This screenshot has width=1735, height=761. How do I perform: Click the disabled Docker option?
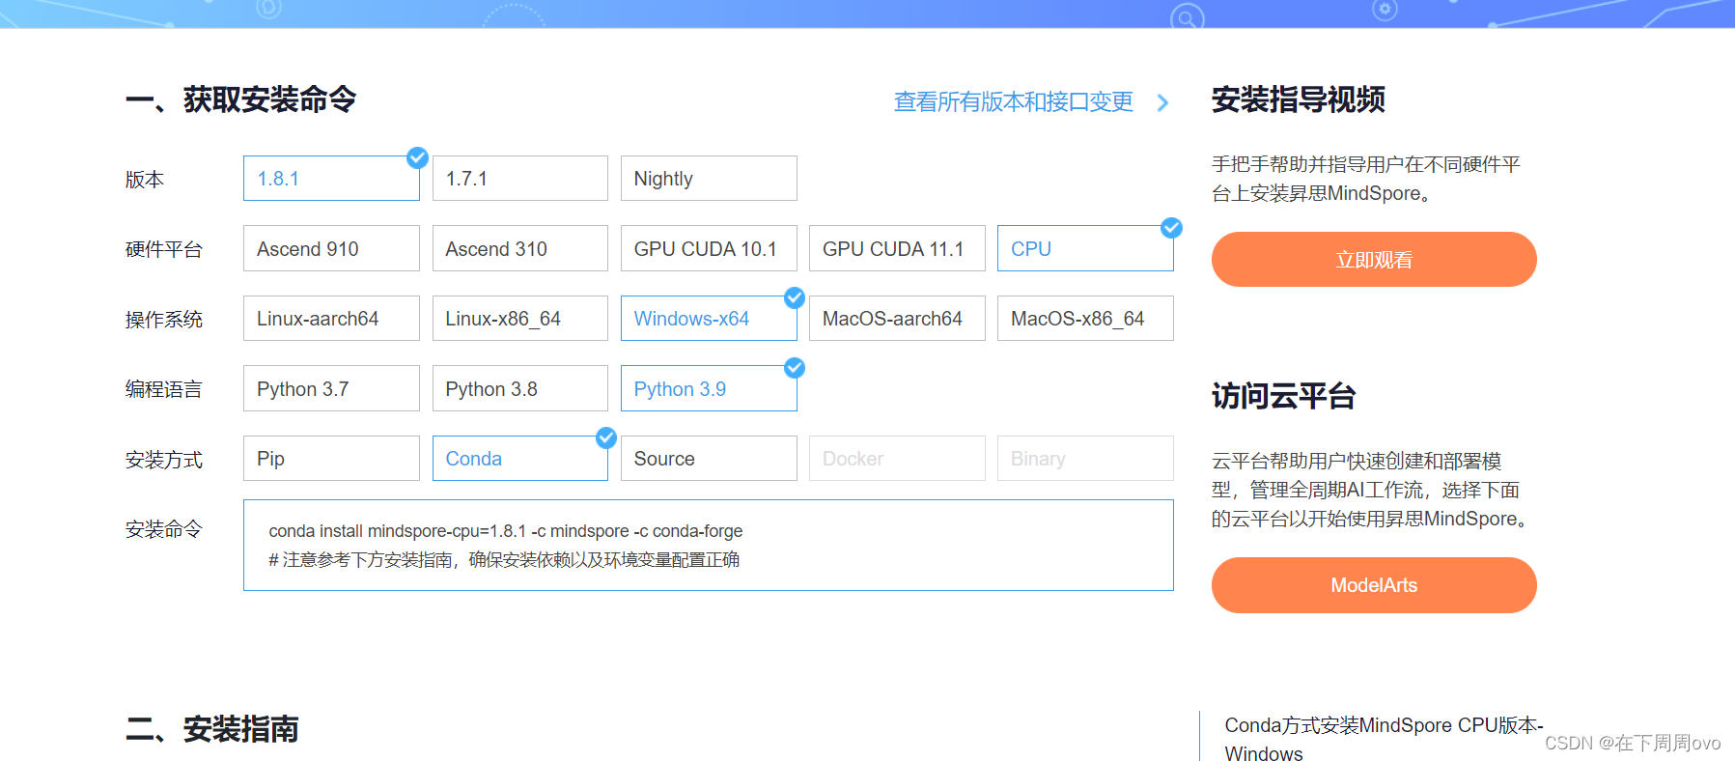pos(897,459)
